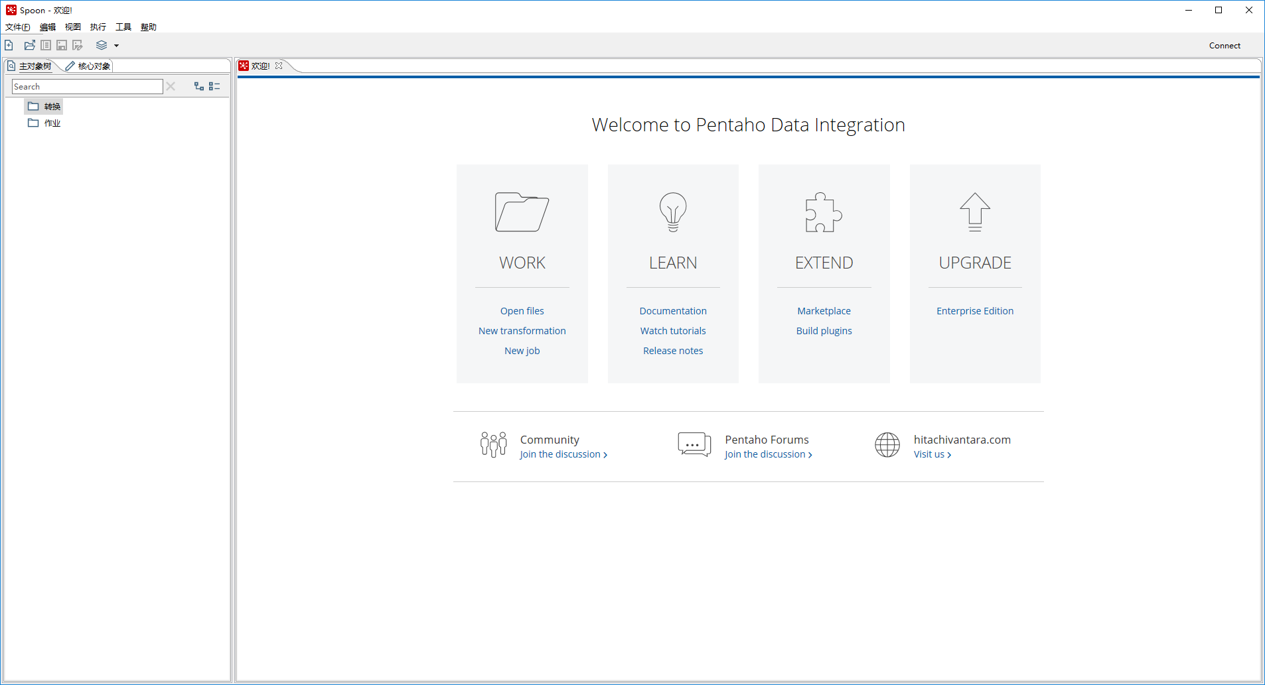
Task: Open the 编辑 menu
Action: 48,27
